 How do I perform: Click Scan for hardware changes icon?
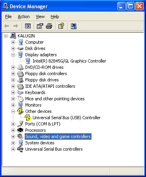pyautogui.click(x=73, y=26)
